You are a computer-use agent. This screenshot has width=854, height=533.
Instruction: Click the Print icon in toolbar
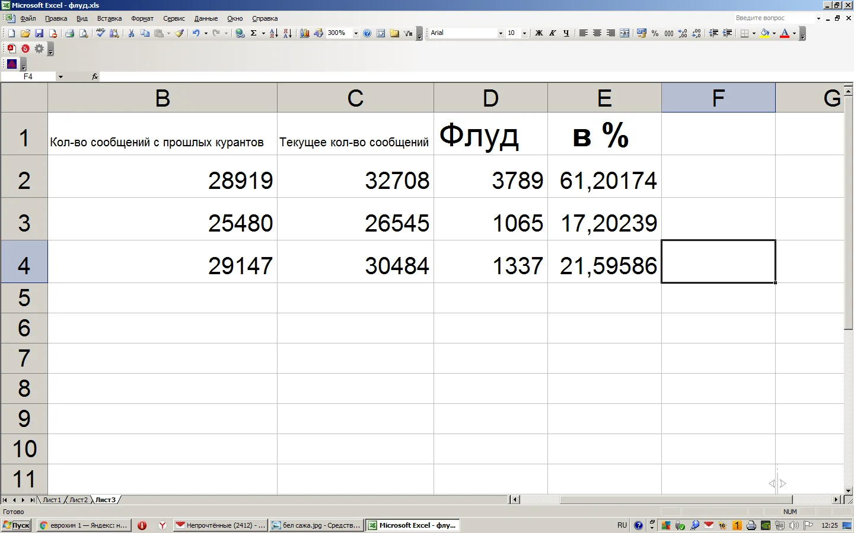click(x=69, y=34)
